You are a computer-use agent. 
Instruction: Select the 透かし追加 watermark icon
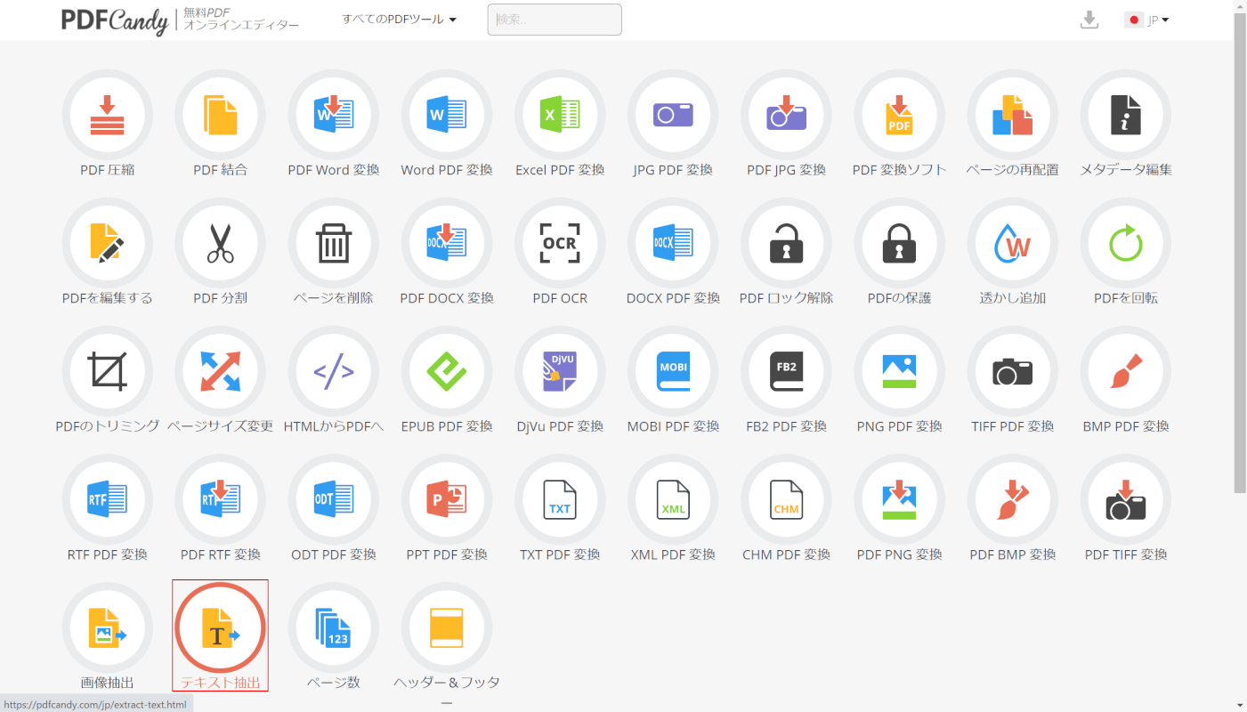click(1012, 244)
